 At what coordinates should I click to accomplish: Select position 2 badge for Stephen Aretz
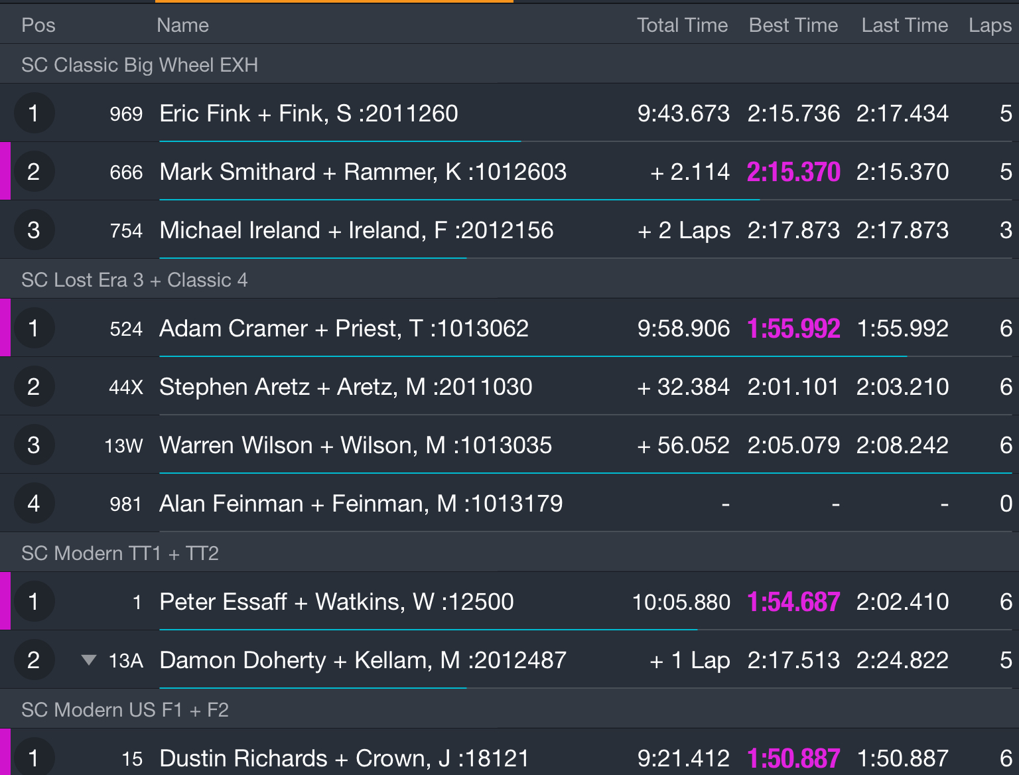pos(34,387)
